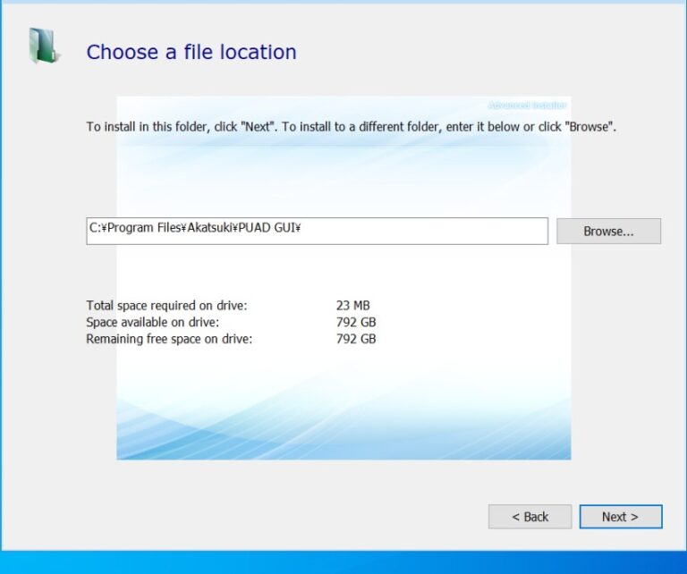Click the quoted "Browse" word in the instructions

589,127
